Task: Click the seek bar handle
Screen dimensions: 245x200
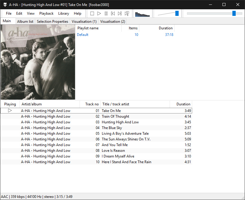Action: pos(234,13)
